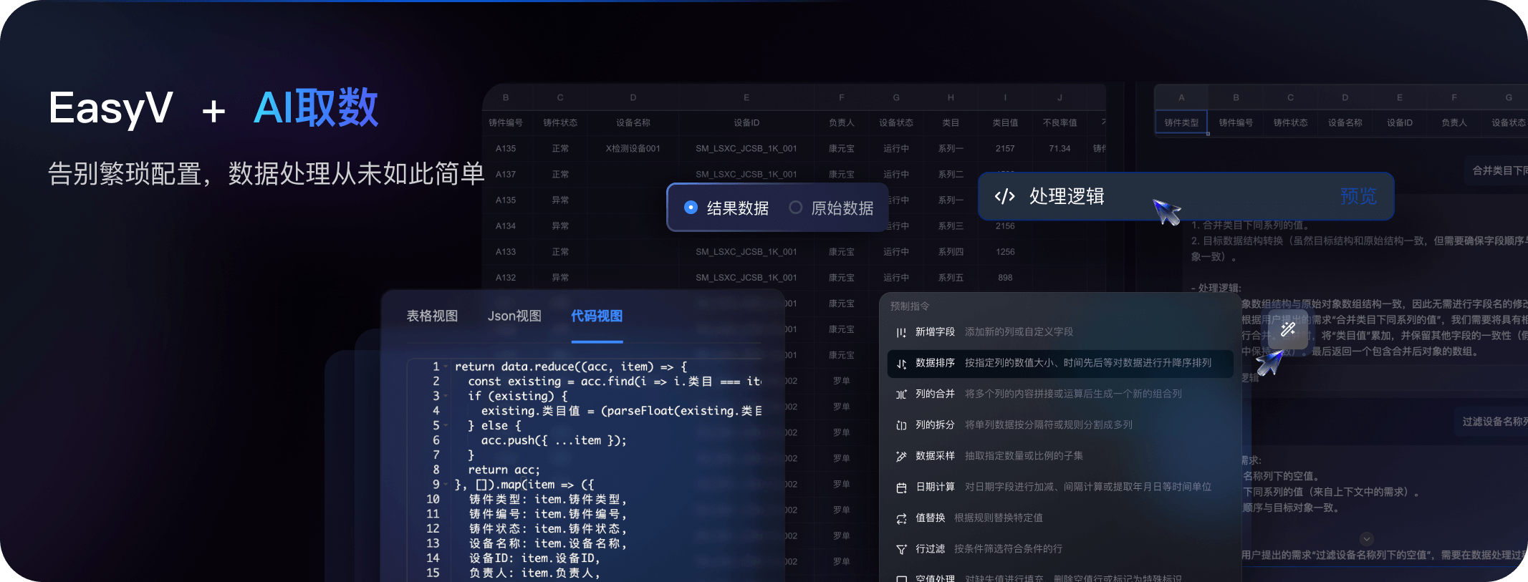Click column letter E in left table

click(746, 97)
